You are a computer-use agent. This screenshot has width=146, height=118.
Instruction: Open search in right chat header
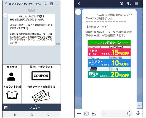tap(122, 4)
